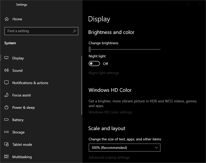This screenshot has height=163, width=206.
Task: Open the Sound settings page
Action: [x=17, y=70]
